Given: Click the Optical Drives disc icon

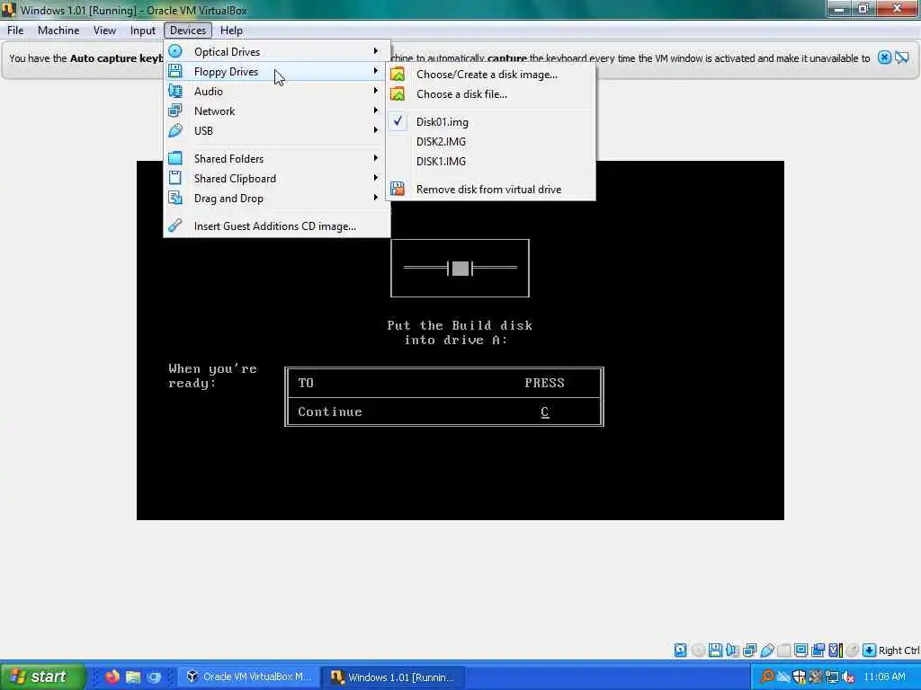Looking at the screenshot, I should (175, 51).
